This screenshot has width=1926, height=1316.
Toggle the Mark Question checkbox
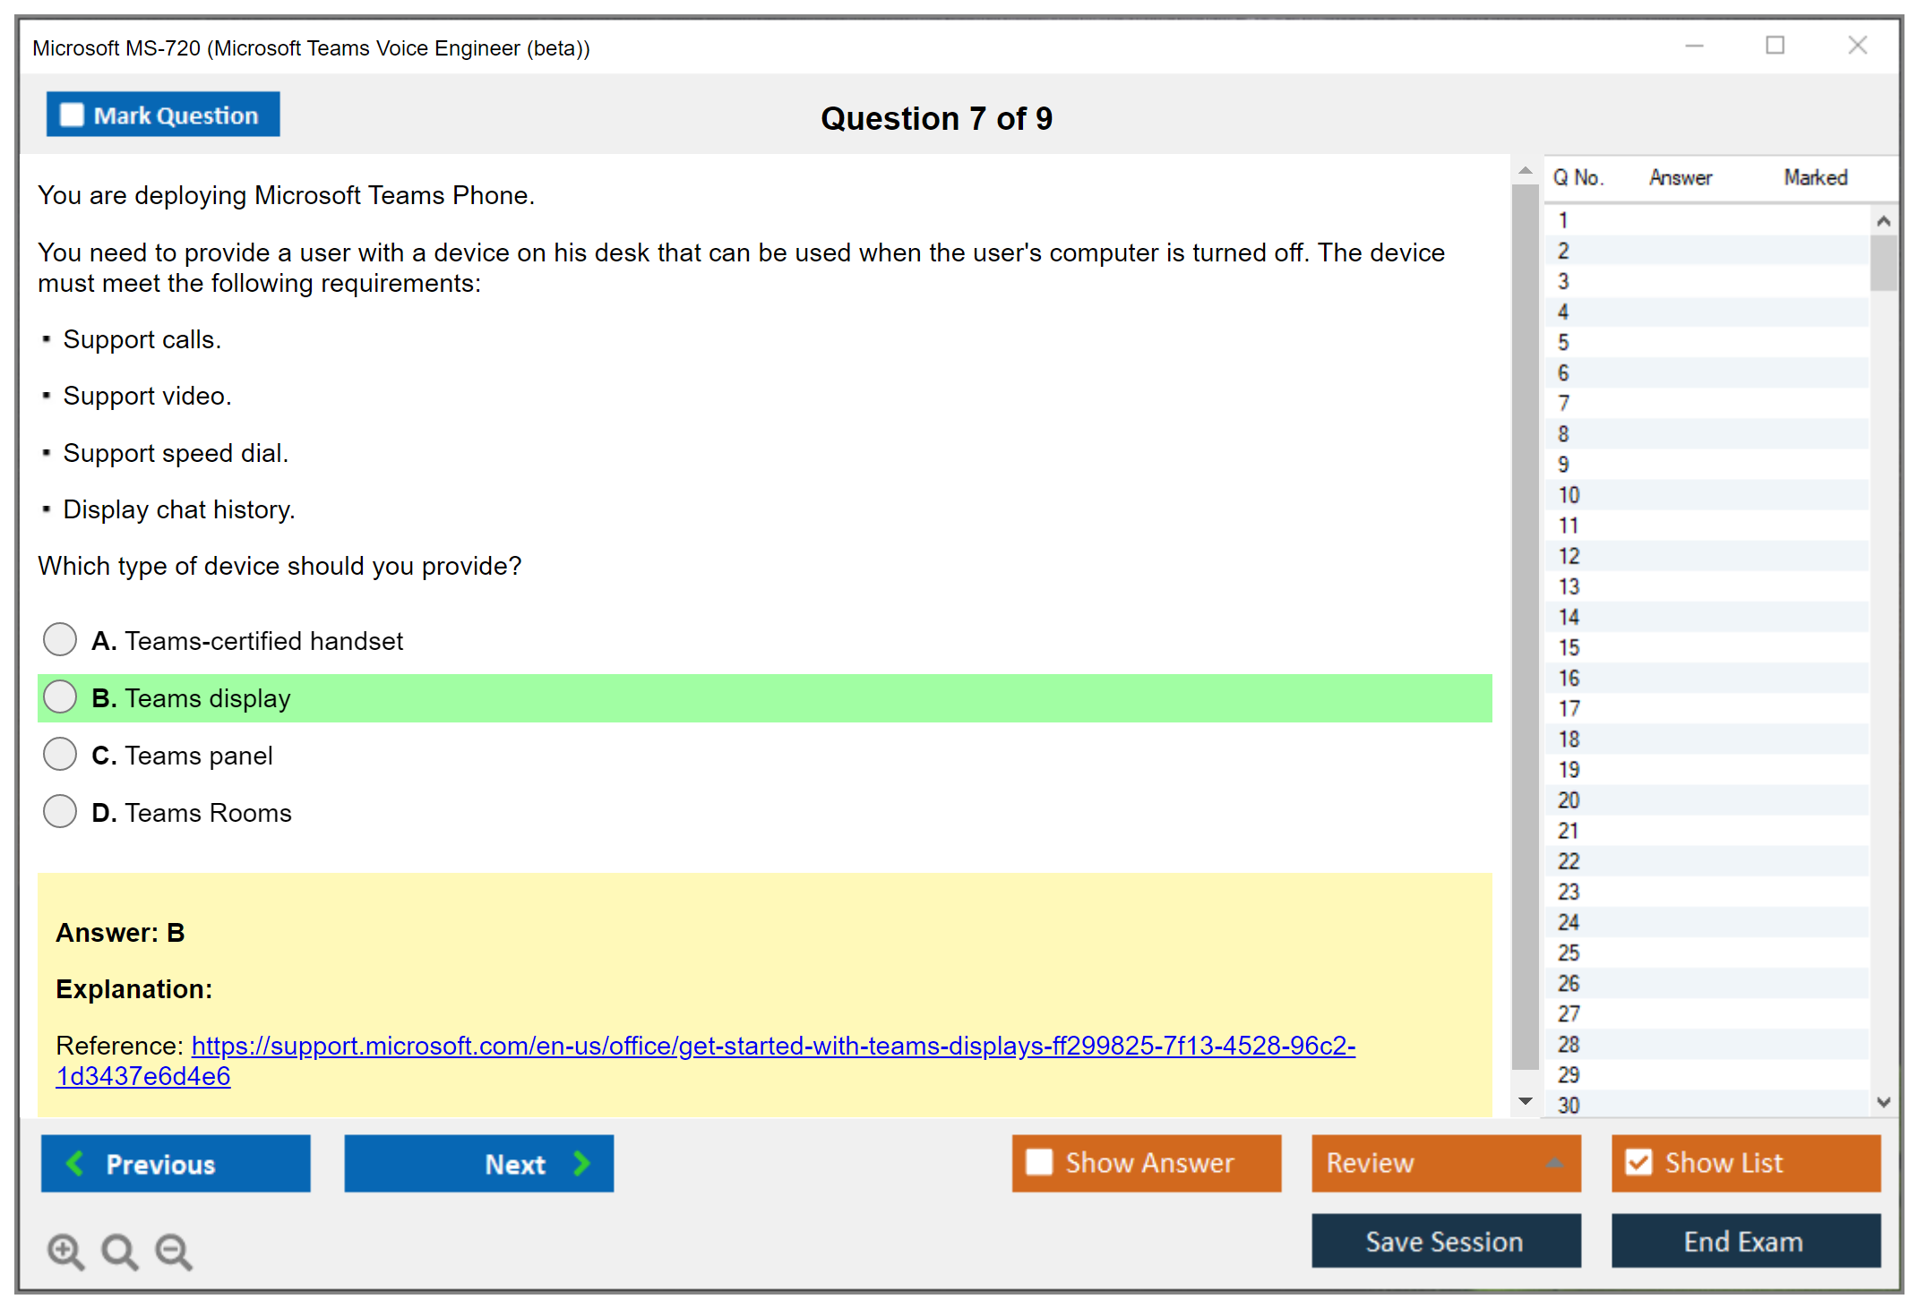(72, 115)
